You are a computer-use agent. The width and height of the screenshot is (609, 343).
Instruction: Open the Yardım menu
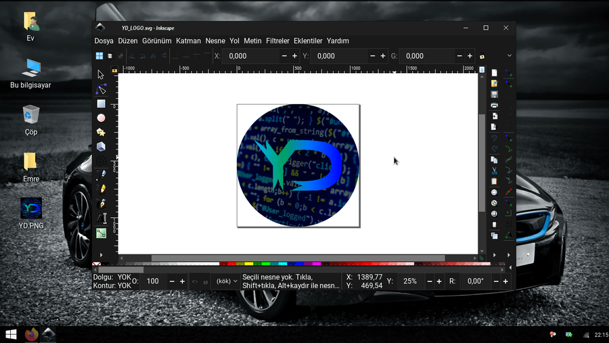338,41
